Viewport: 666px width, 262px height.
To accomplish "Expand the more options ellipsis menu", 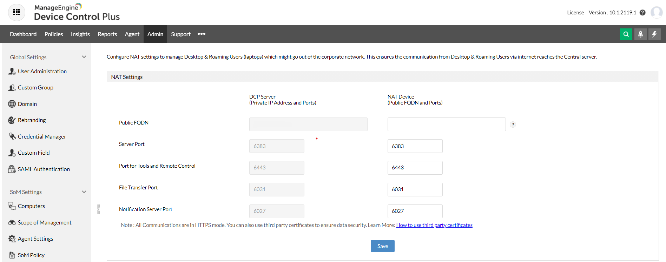I will click(x=202, y=34).
